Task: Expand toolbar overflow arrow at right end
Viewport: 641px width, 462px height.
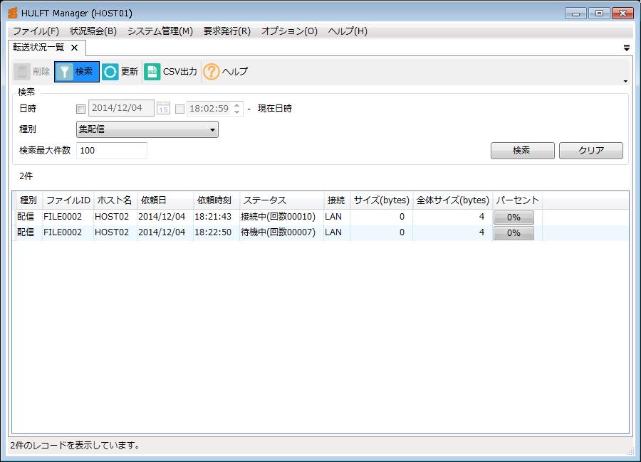Action: (x=625, y=82)
